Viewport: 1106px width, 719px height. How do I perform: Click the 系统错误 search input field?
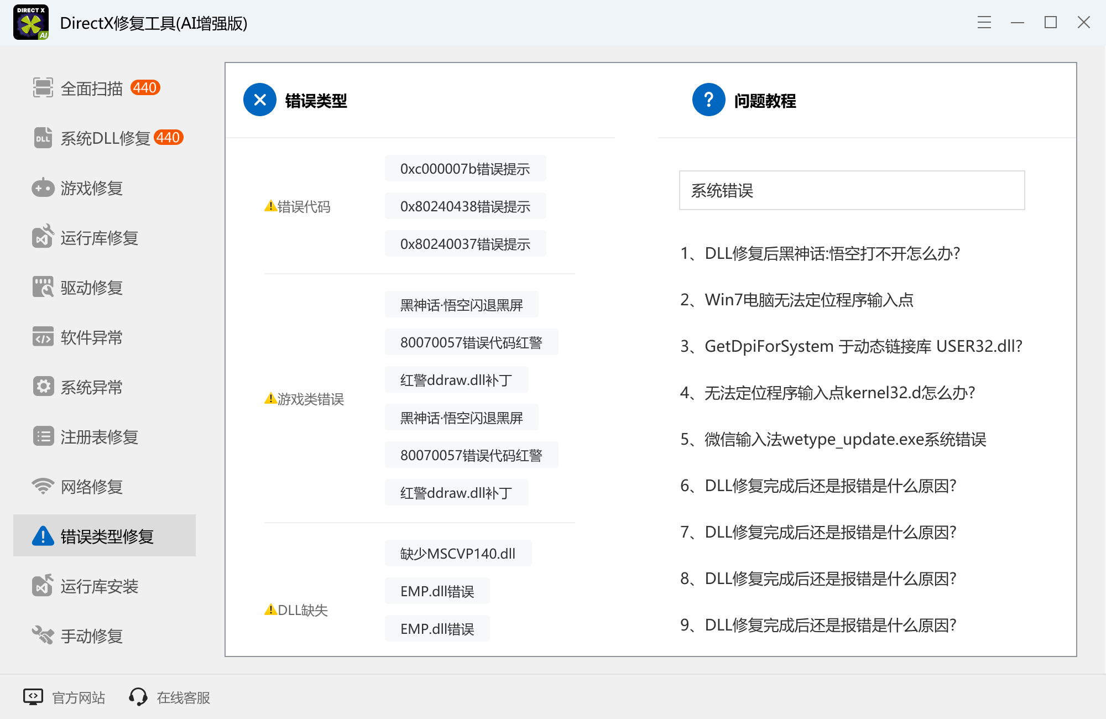tap(852, 190)
